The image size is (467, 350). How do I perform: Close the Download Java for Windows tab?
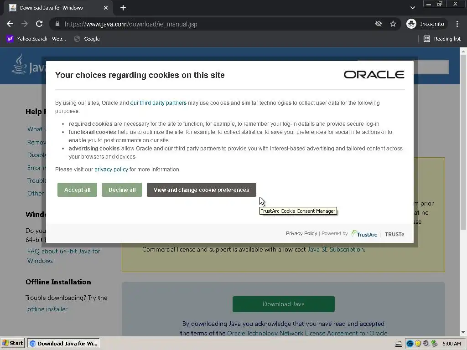106,8
